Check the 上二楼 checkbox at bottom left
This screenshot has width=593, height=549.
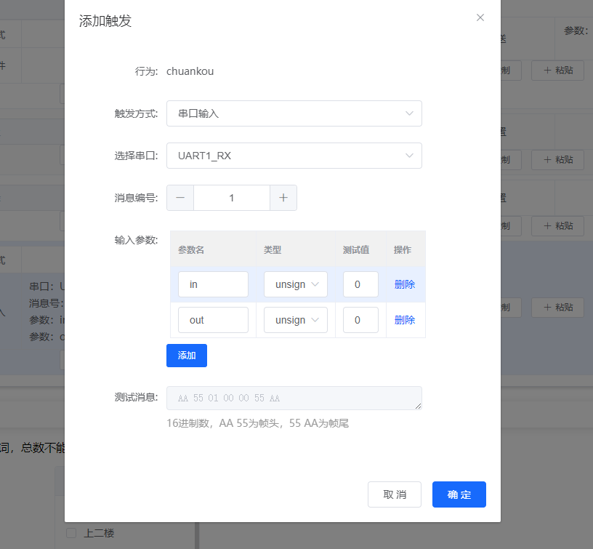(70, 532)
